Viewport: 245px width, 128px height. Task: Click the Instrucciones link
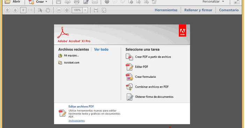pos(76,121)
